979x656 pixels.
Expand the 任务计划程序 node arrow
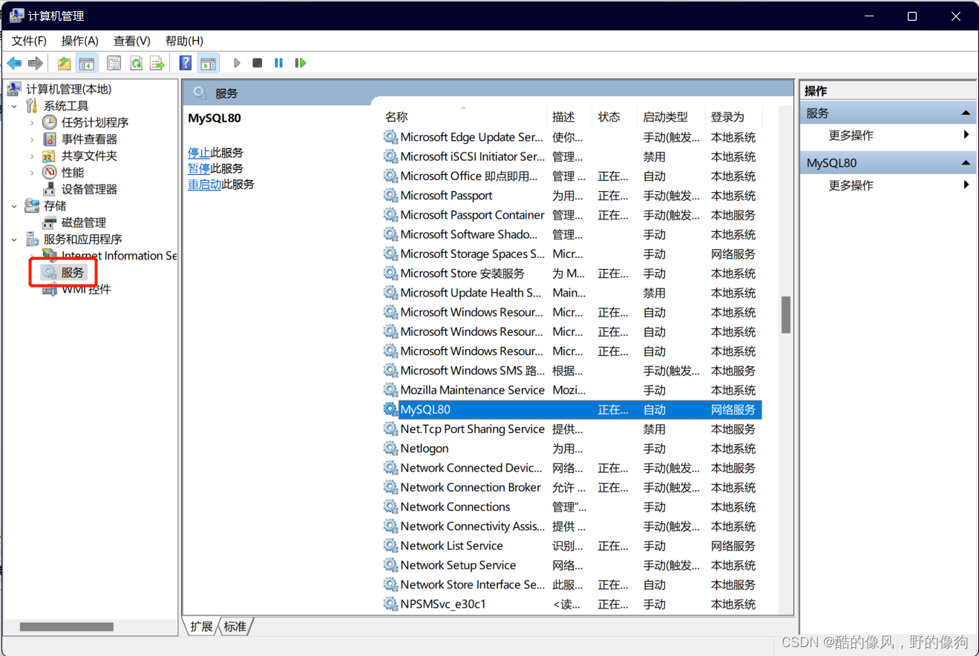[32, 122]
